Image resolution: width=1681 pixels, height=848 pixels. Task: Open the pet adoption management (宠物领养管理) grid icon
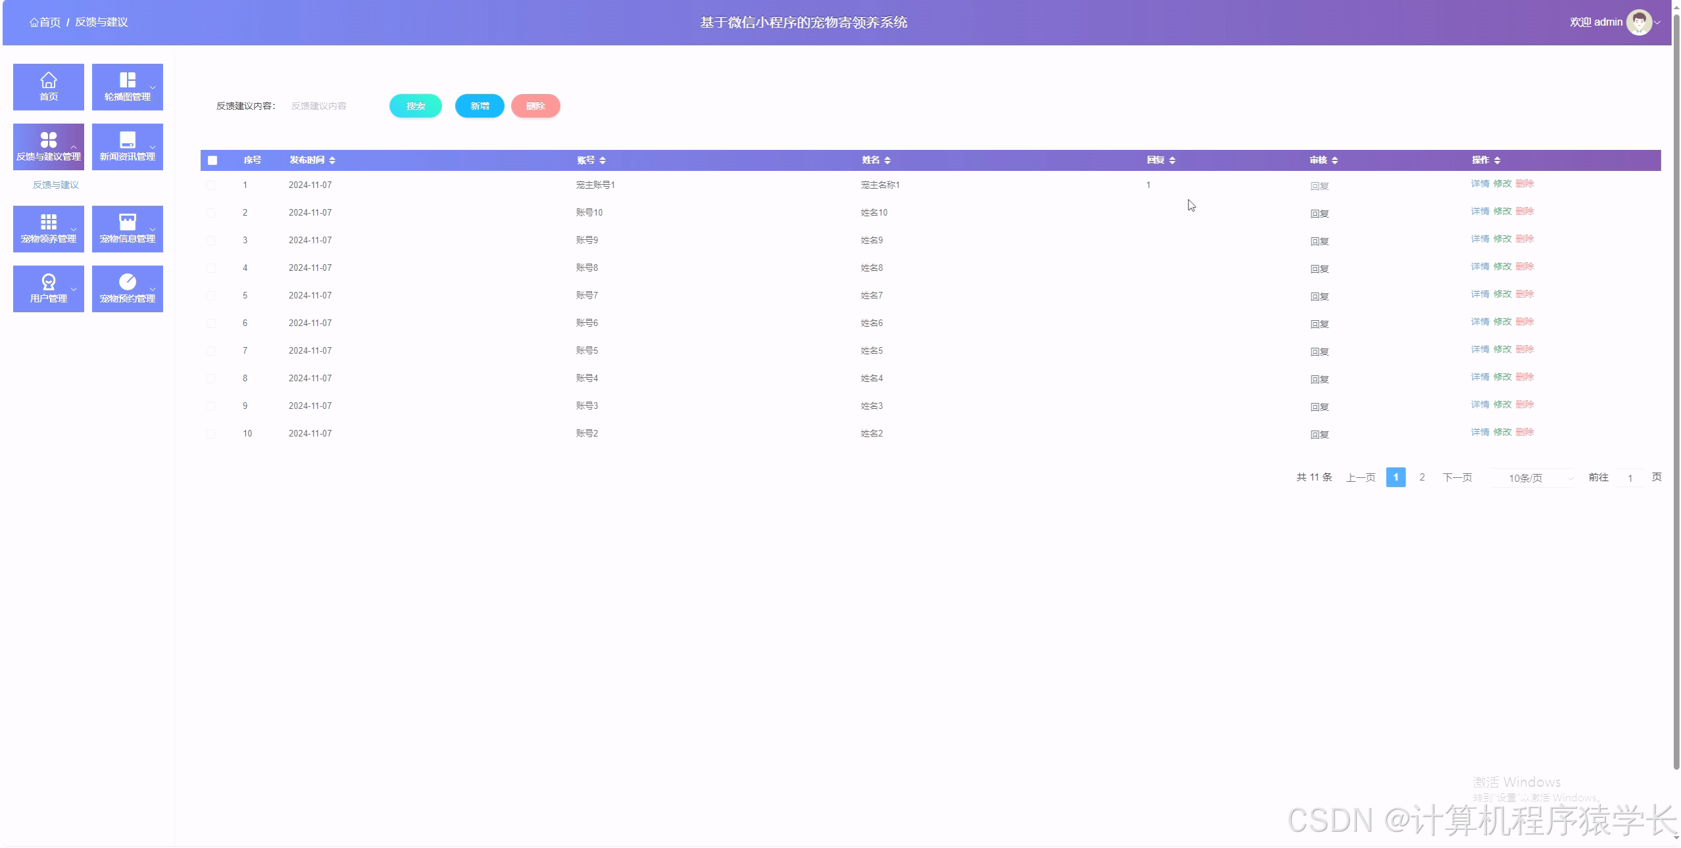coord(48,223)
